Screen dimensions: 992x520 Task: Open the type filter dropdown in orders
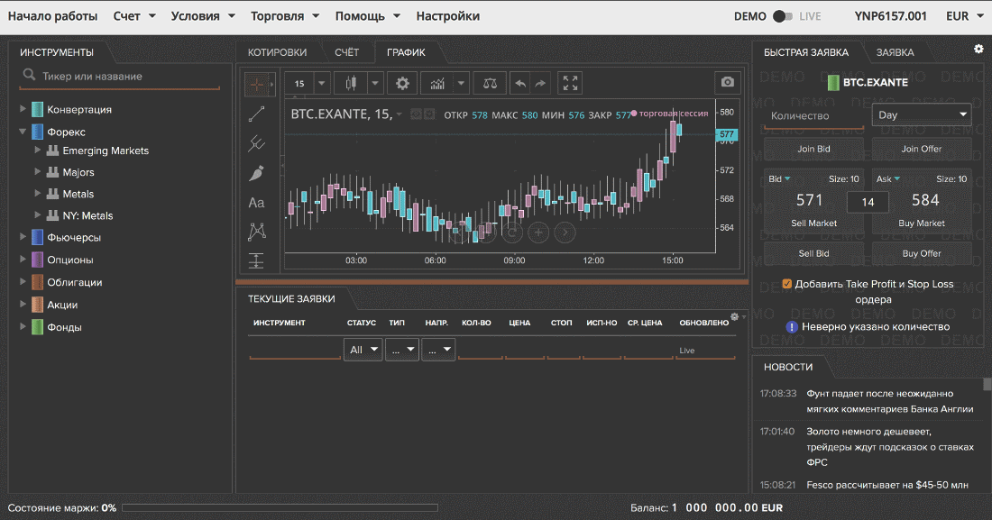tap(401, 349)
